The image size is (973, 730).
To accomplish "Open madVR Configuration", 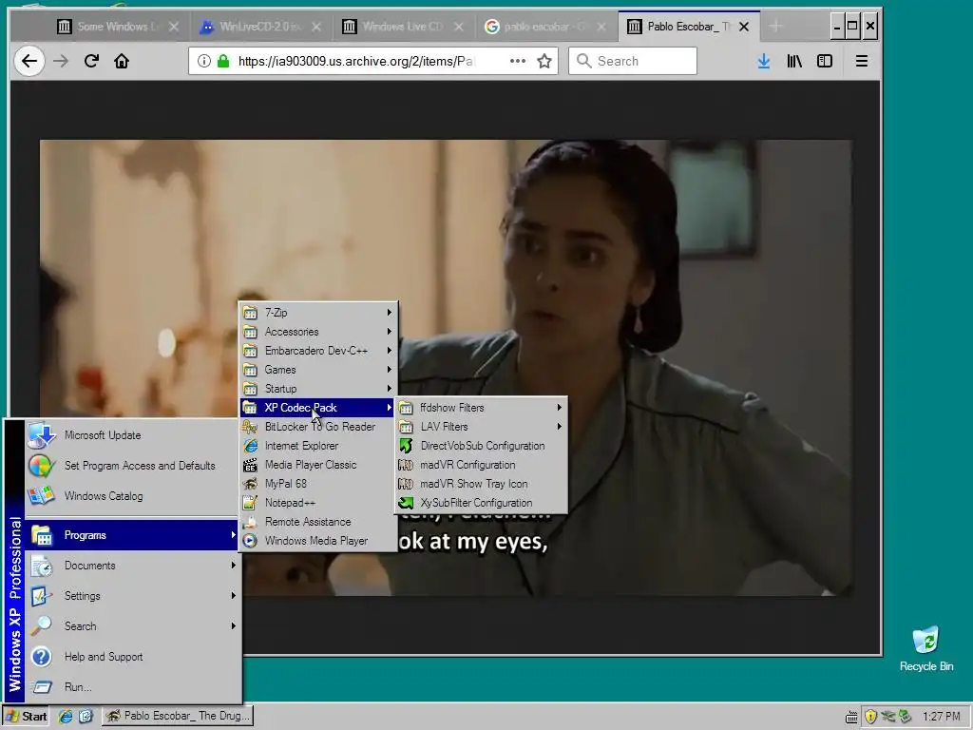I will (481, 465).
